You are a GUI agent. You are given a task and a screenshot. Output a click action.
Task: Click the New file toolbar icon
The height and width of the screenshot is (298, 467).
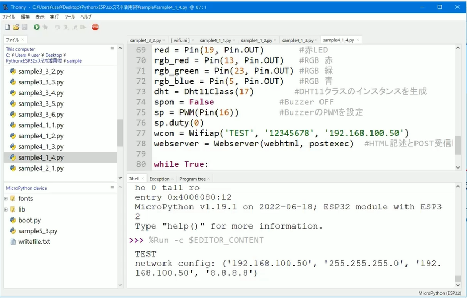[x=7, y=27]
